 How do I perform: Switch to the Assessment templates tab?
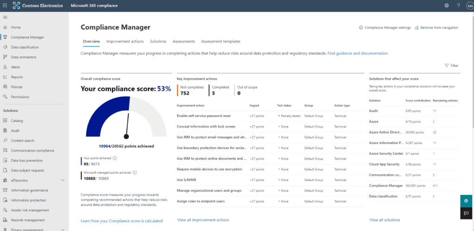pos(221,41)
